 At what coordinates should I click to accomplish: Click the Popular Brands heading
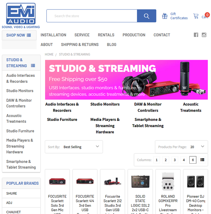coord(22,183)
